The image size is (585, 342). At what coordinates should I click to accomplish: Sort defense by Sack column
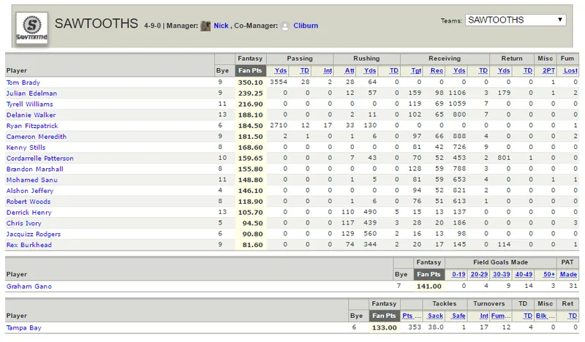click(x=435, y=316)
